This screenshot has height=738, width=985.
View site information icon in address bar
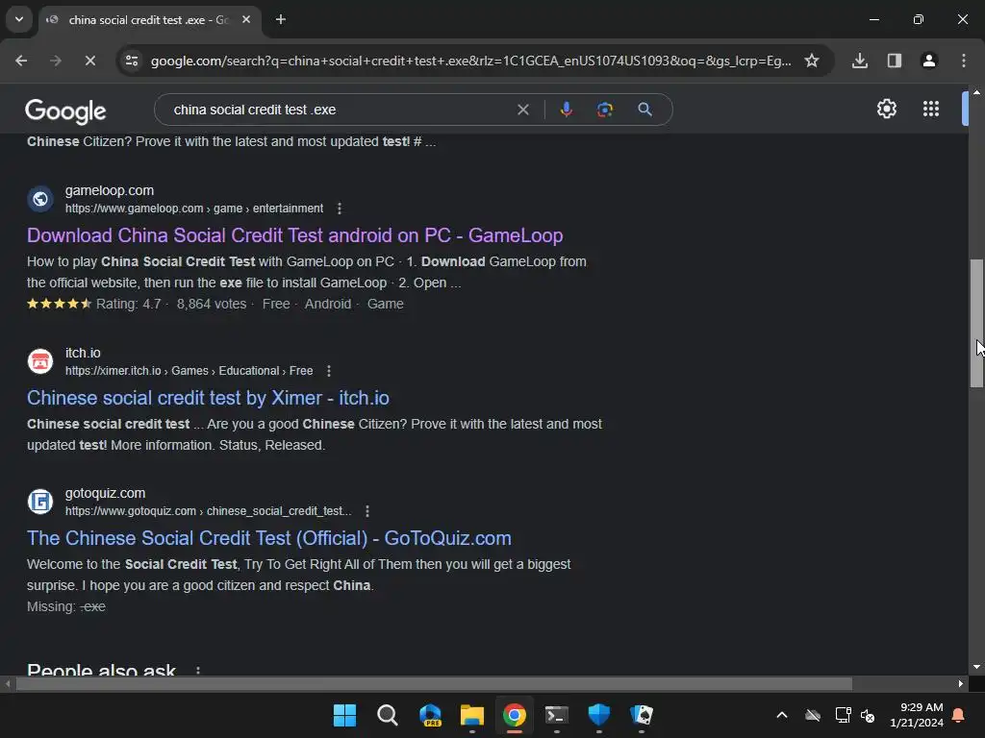click(x=132, y=61)
